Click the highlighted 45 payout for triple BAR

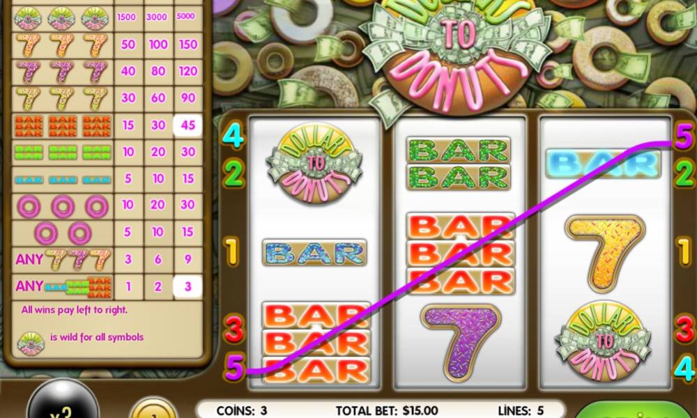click(x=187, y=125)
